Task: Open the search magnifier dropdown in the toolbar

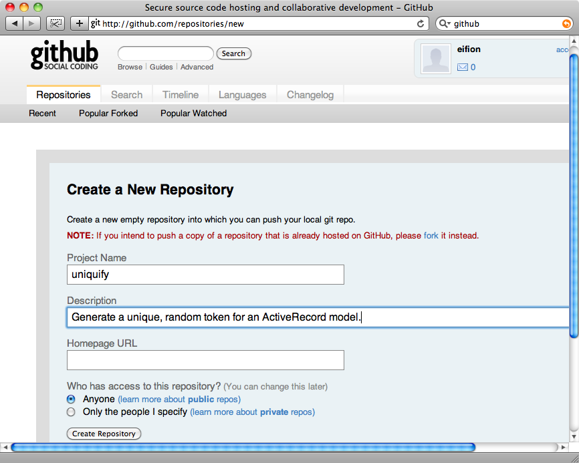Action: point(444,23)
